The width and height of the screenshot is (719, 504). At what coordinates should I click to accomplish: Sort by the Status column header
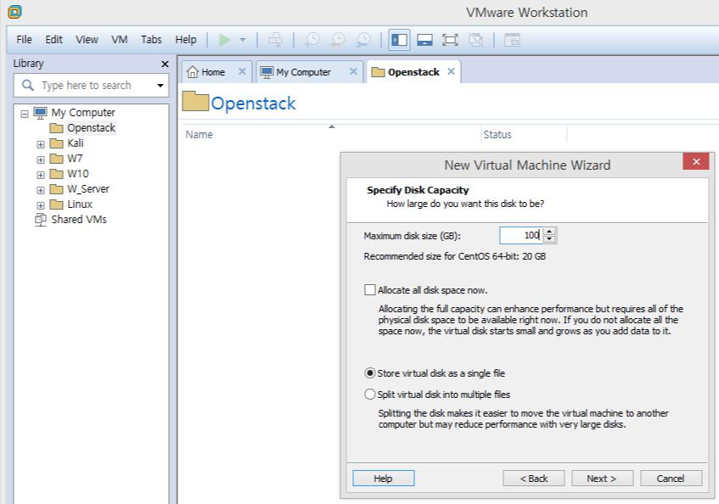[x=524, y=134]
